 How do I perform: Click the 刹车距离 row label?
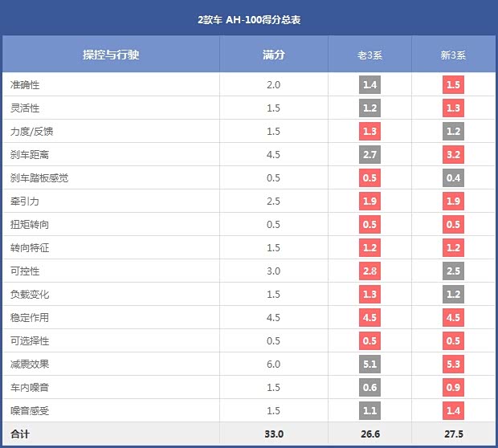pos(30,155)
